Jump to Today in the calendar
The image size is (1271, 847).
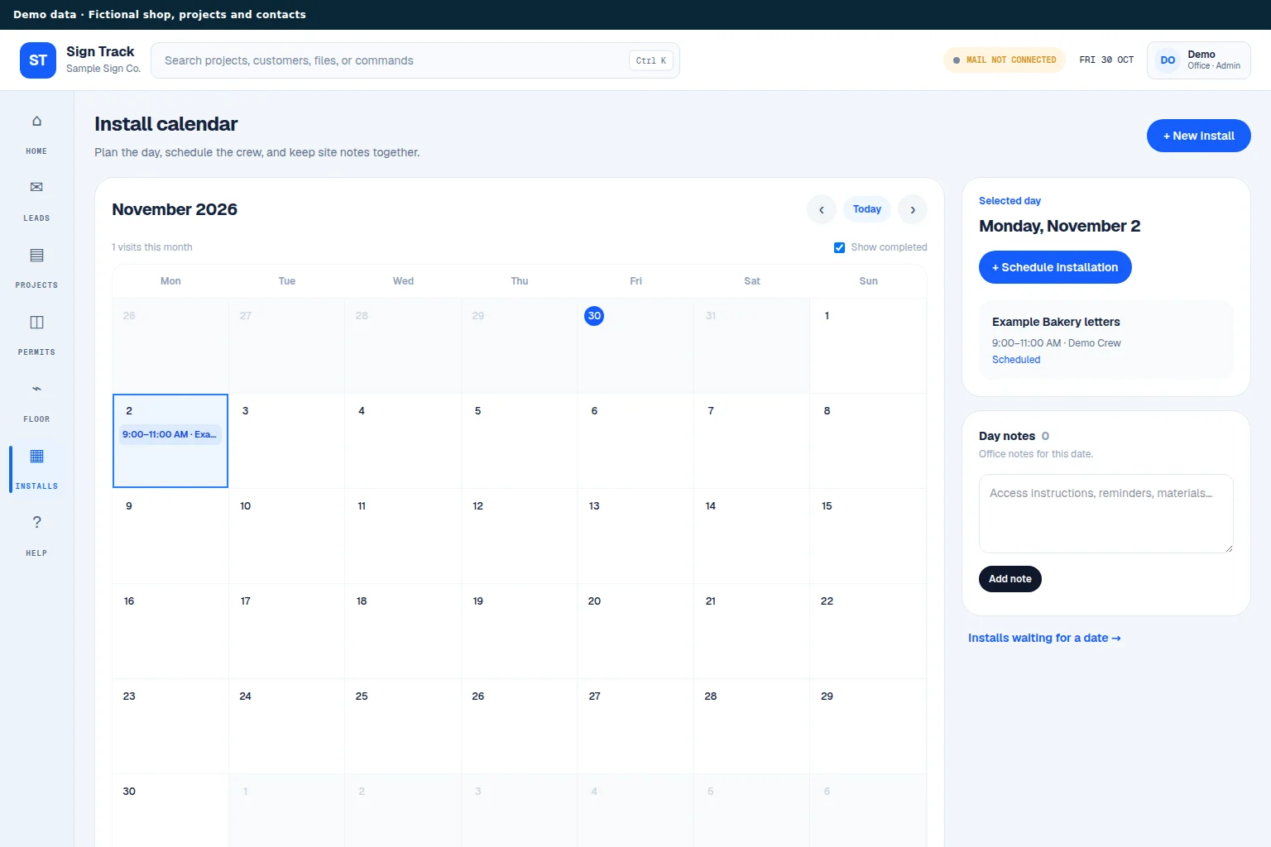point(867,209)
